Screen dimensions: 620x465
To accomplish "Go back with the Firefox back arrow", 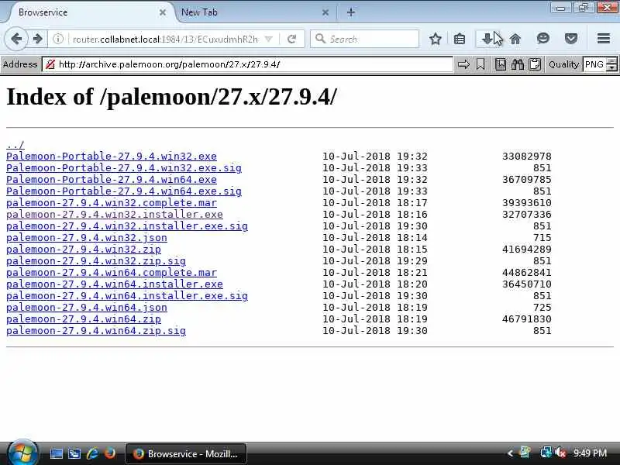I will tap(16, 39).
